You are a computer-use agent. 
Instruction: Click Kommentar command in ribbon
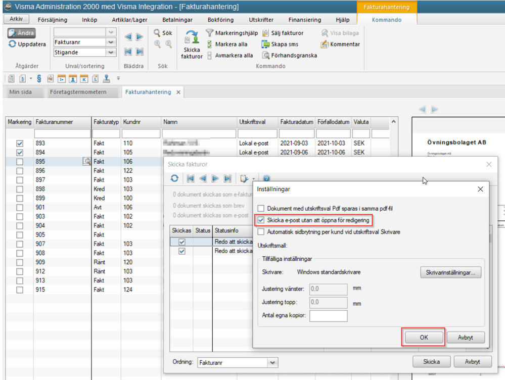pyautogui.click(x=340, y=44)
